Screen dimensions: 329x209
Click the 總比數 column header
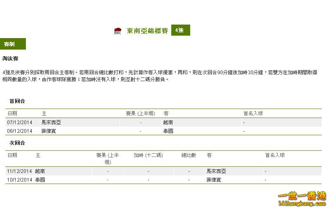pyautogui.click(x=189, y=155)
